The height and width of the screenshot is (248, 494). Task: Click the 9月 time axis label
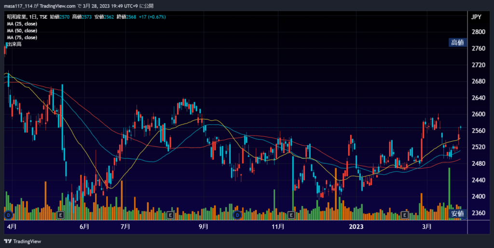point(204,227)
